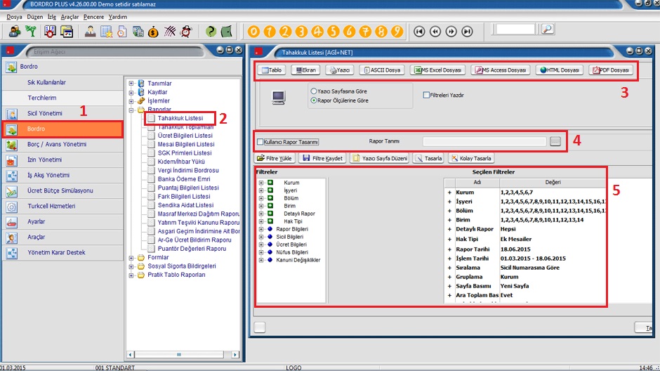Click the HTML Dosyası button
The width and height of the screenshot is (660, 371).
pos(560,70)
